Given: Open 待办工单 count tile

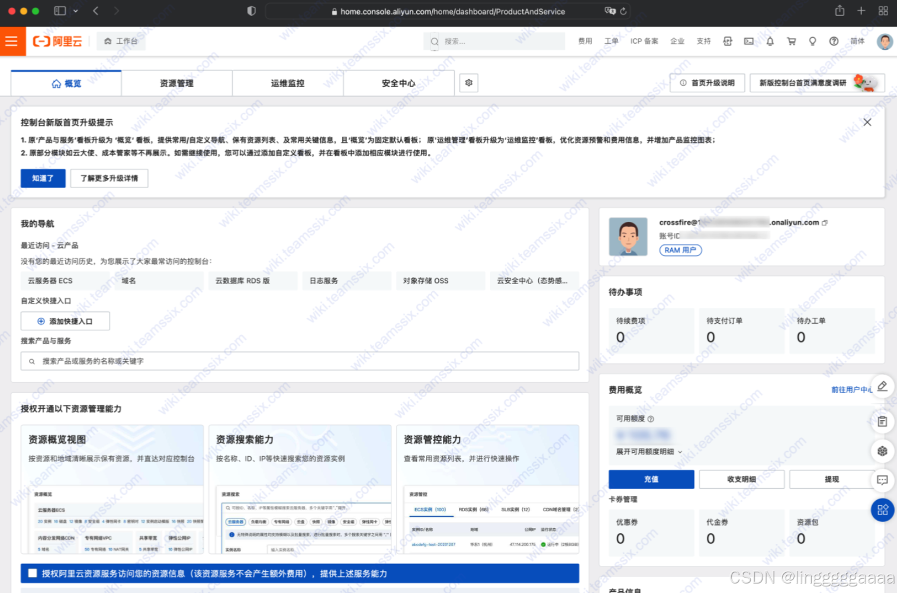Looking at the screenshot, I should [832, 331].
